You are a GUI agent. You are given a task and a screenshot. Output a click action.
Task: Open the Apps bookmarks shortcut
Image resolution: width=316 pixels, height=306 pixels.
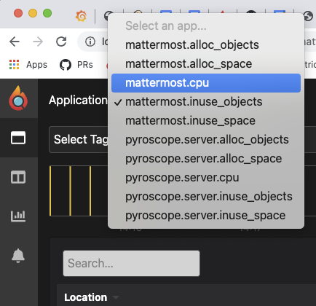click(x=28, y=65)
